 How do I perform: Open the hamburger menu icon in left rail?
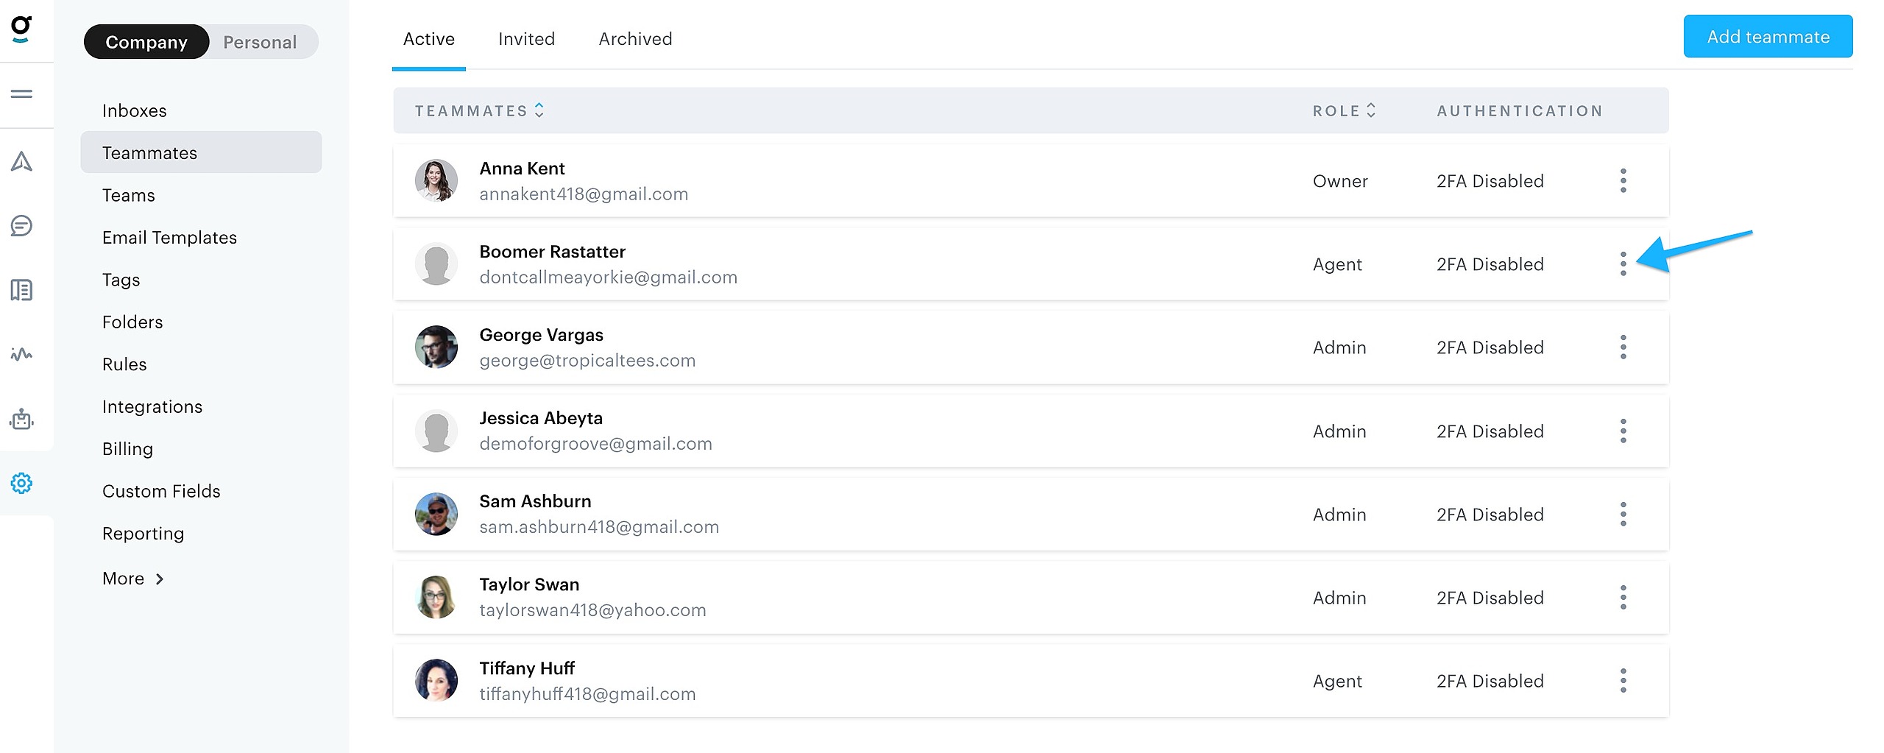click(21, 93)
